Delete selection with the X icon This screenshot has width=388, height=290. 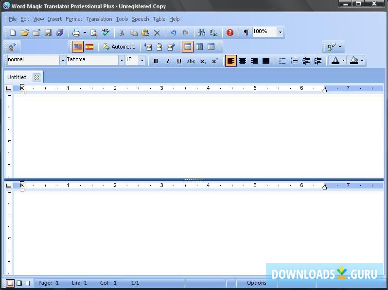pyautogui.click(x=157, y=33)
